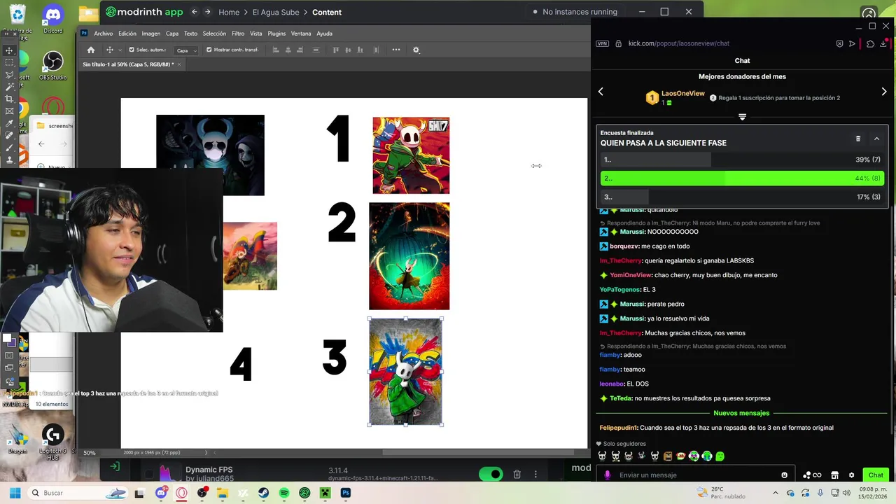This screenshot has height=504, width=896.
Task: Click the browser extensions puzzle icon
Action: [870, 43]
